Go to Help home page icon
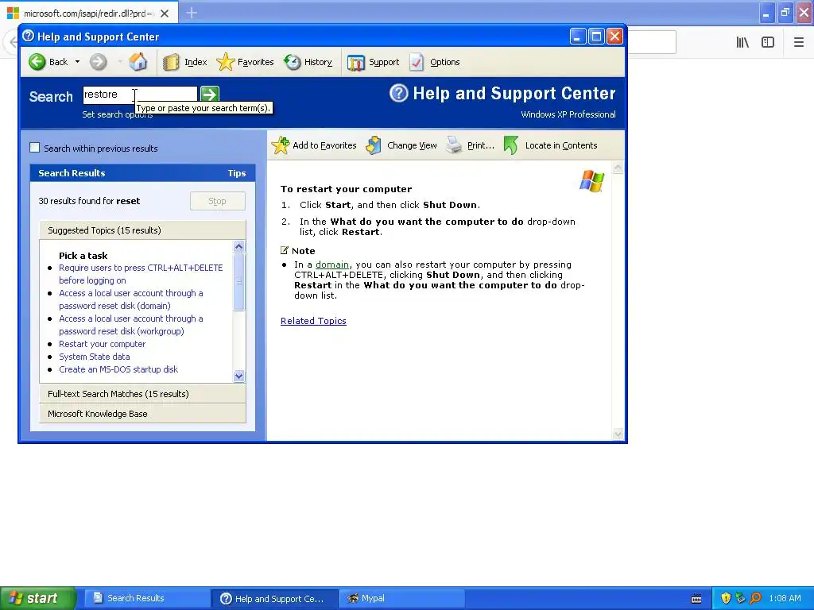814x610 pixels. tap(138, 62)
